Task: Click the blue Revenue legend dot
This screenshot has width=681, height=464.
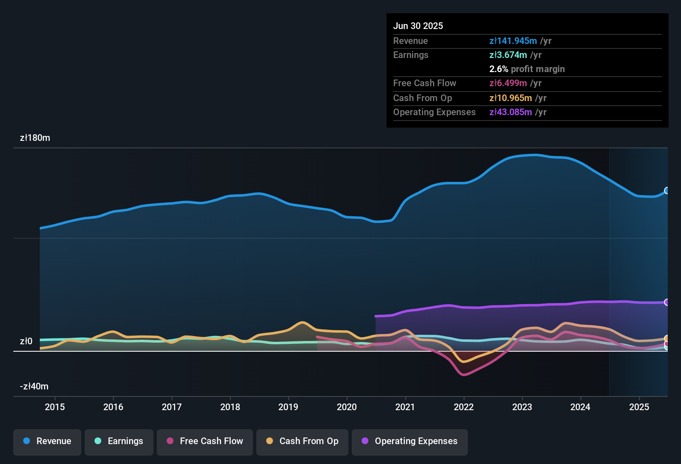Action: tap(27, 441)
